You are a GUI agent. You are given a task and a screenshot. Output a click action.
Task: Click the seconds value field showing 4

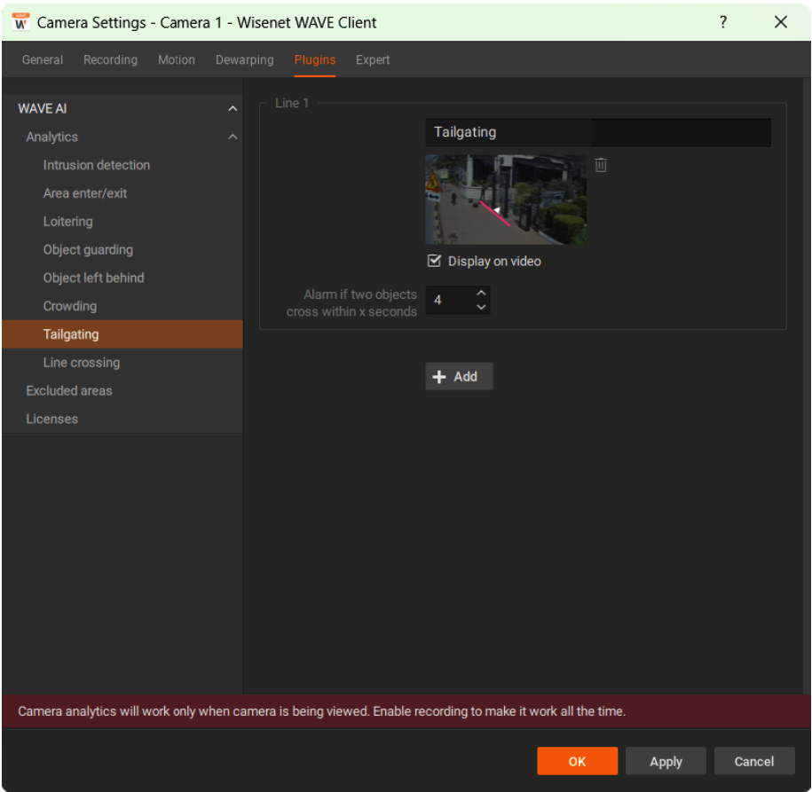(450, 300)
